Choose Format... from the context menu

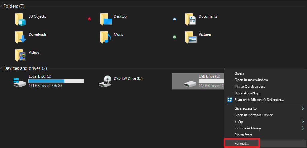242,144
